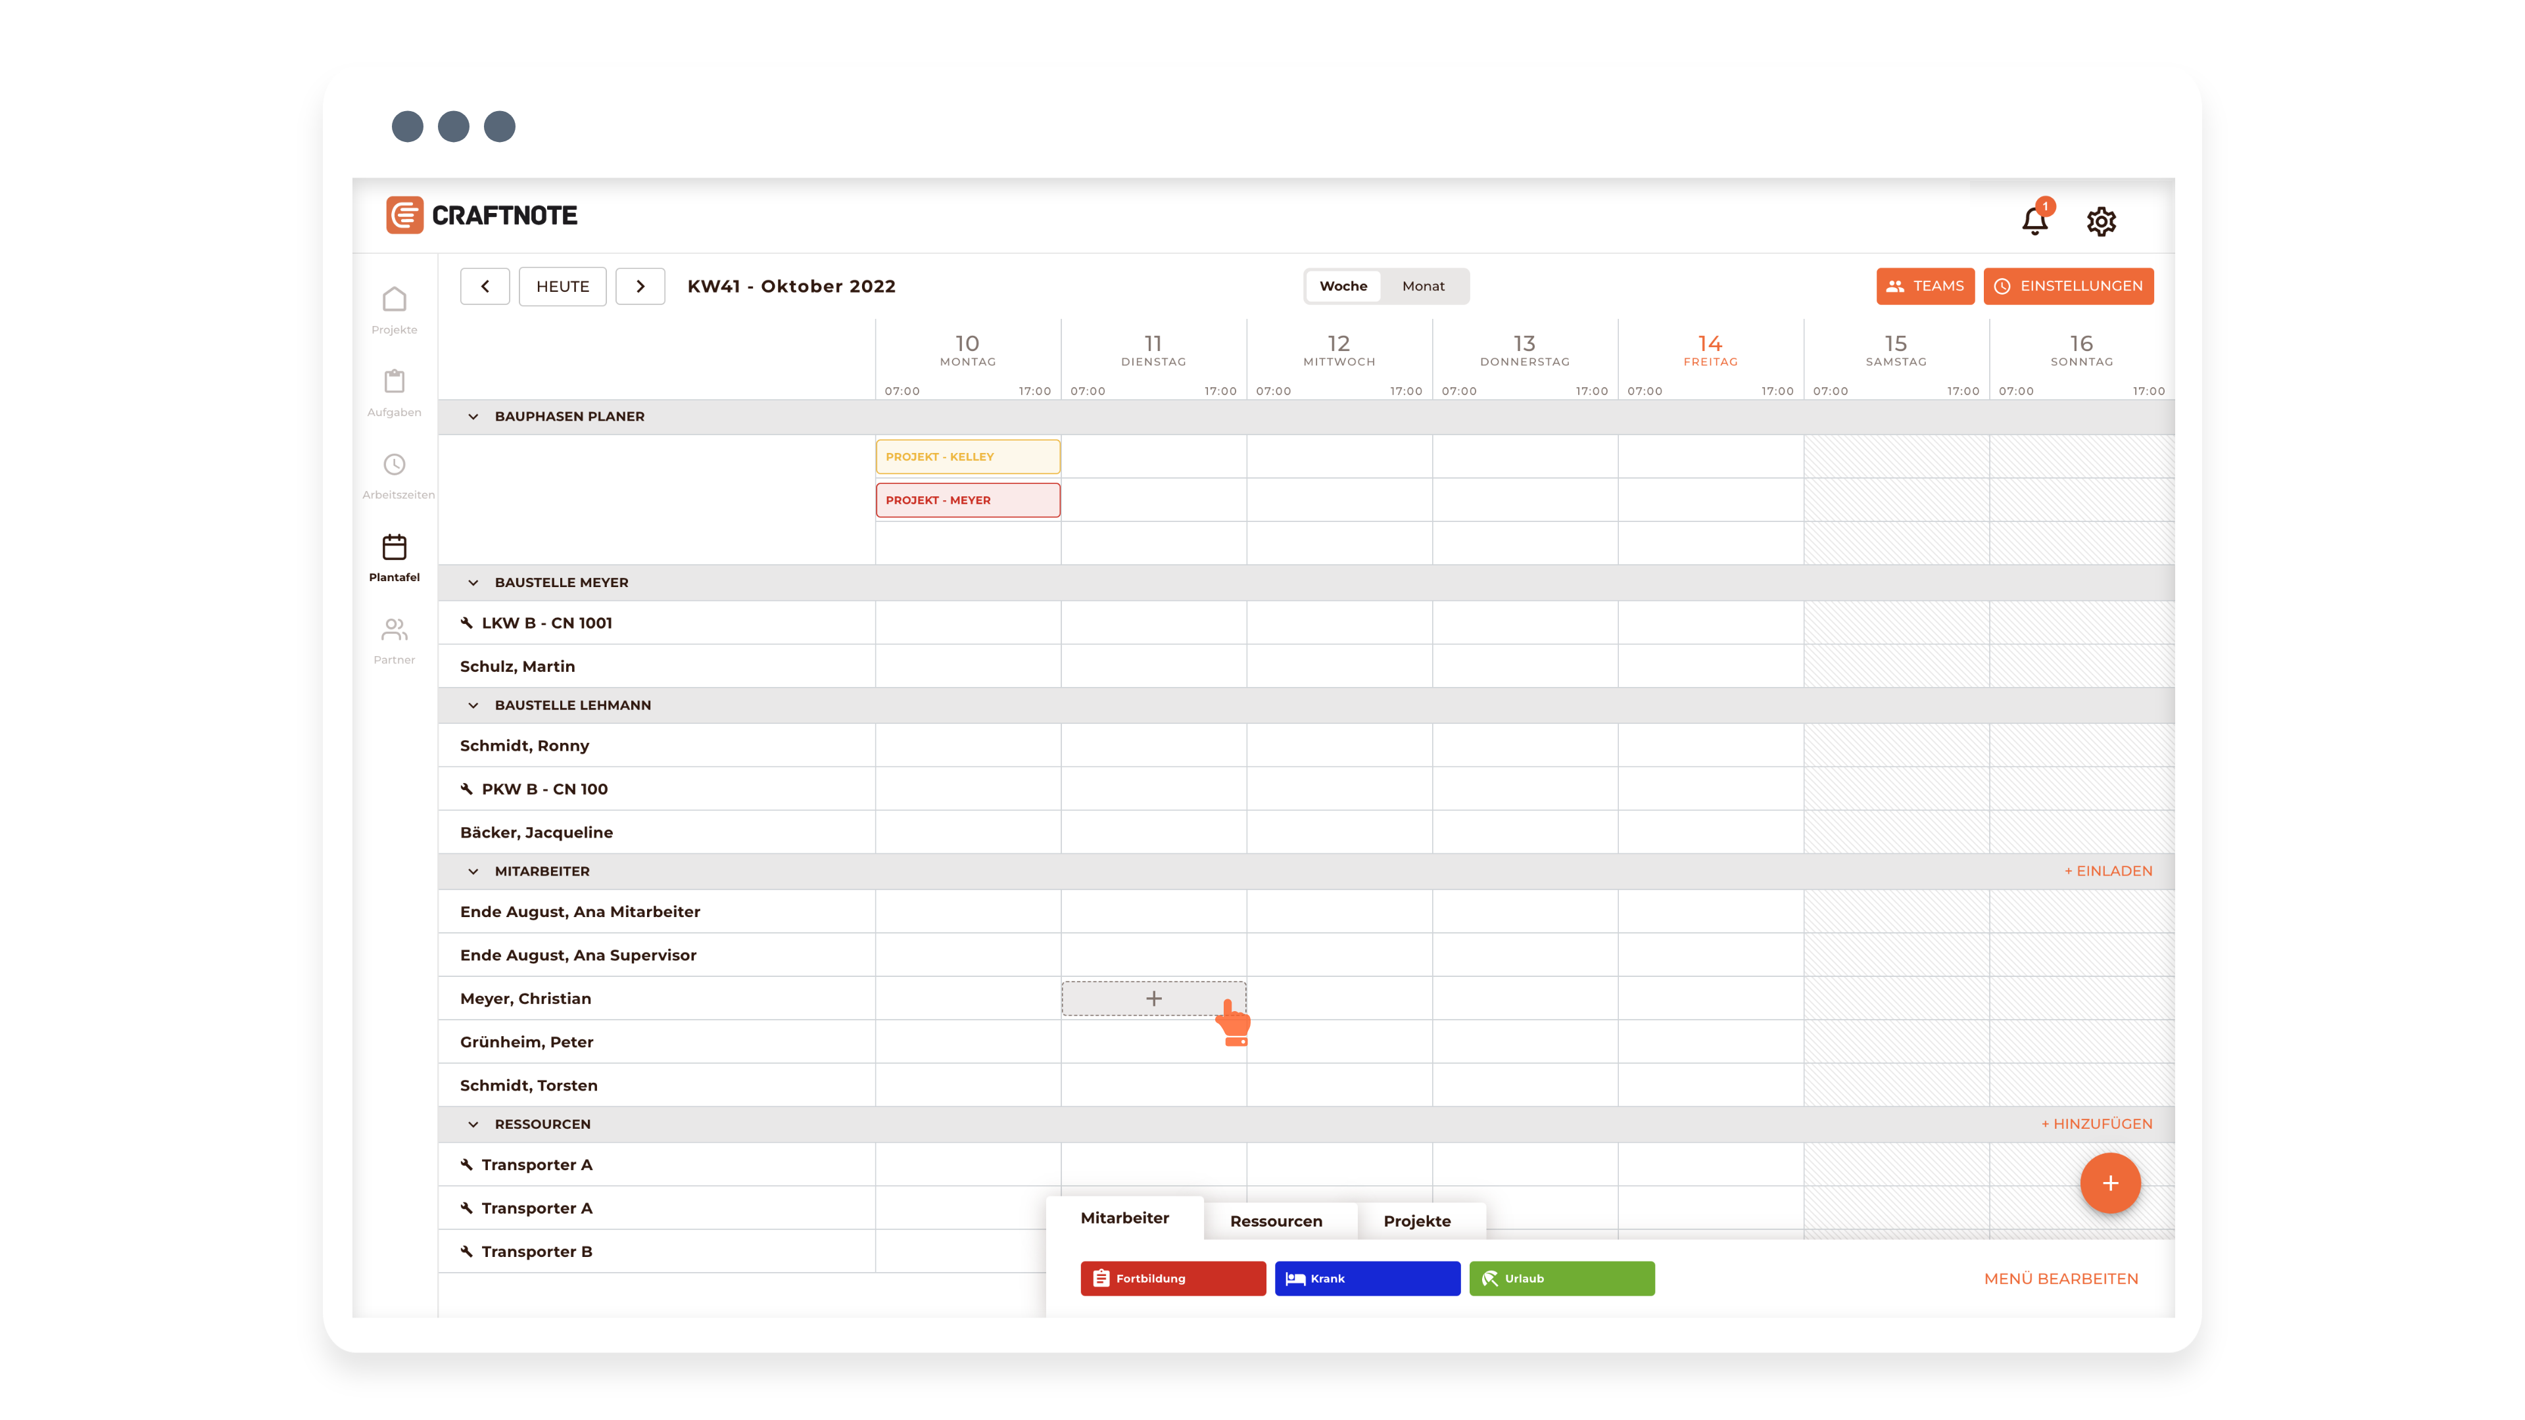
Task: Collapse the Bauphasen Planer section
Action: (x=473, y=417)
